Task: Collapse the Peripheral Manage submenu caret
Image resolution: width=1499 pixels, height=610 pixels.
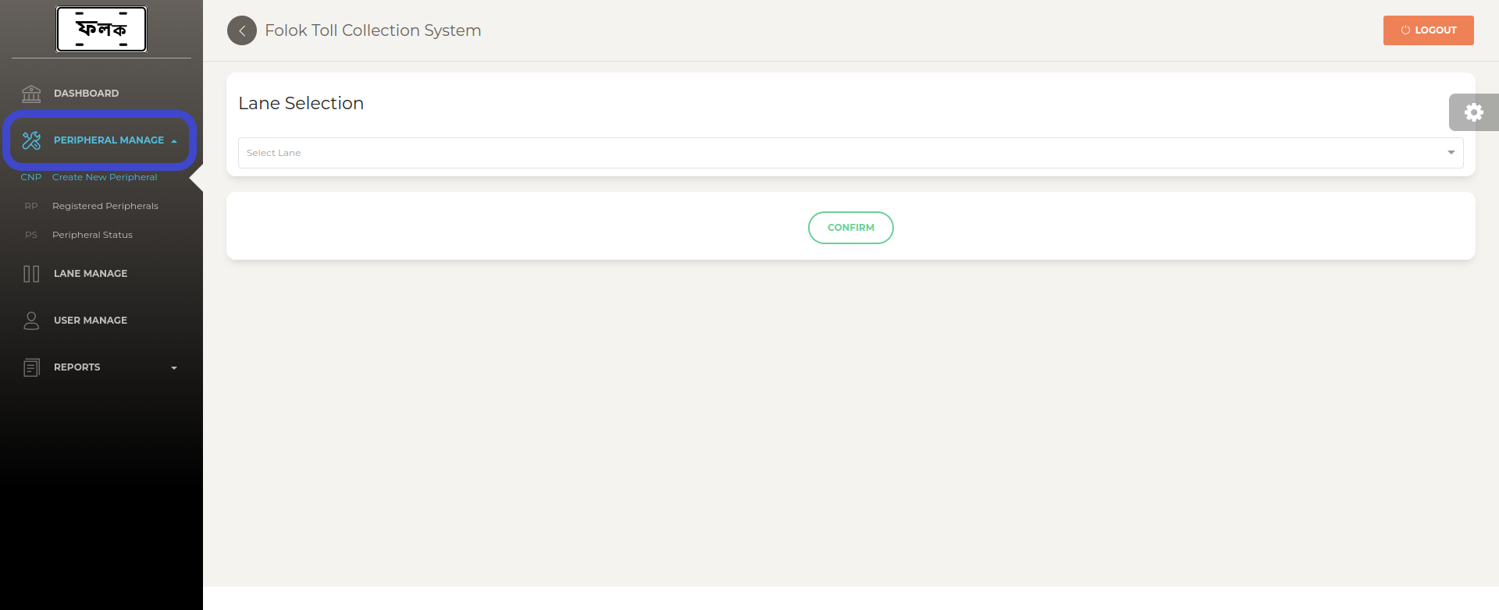Action: pyautogui.click(x=174, y=141)
